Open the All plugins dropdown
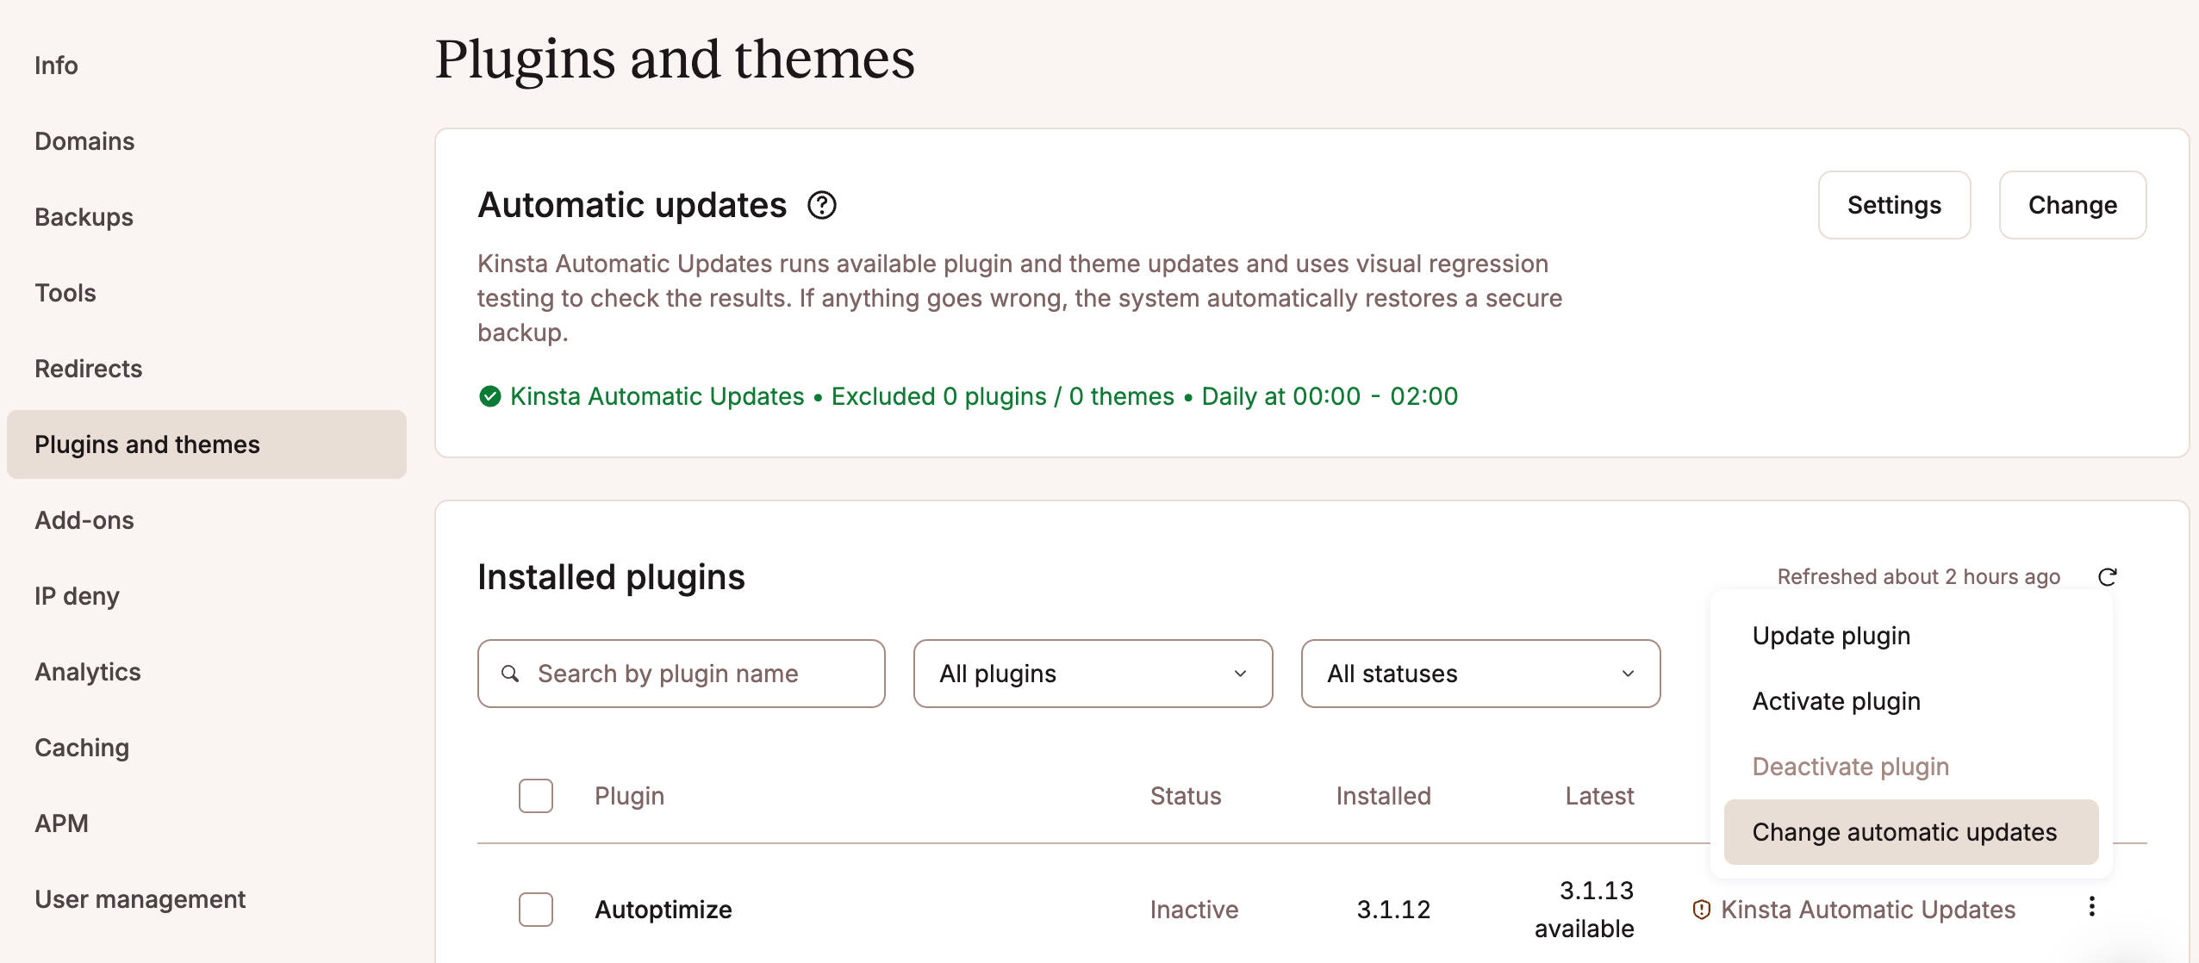 tap(1093, 674)
